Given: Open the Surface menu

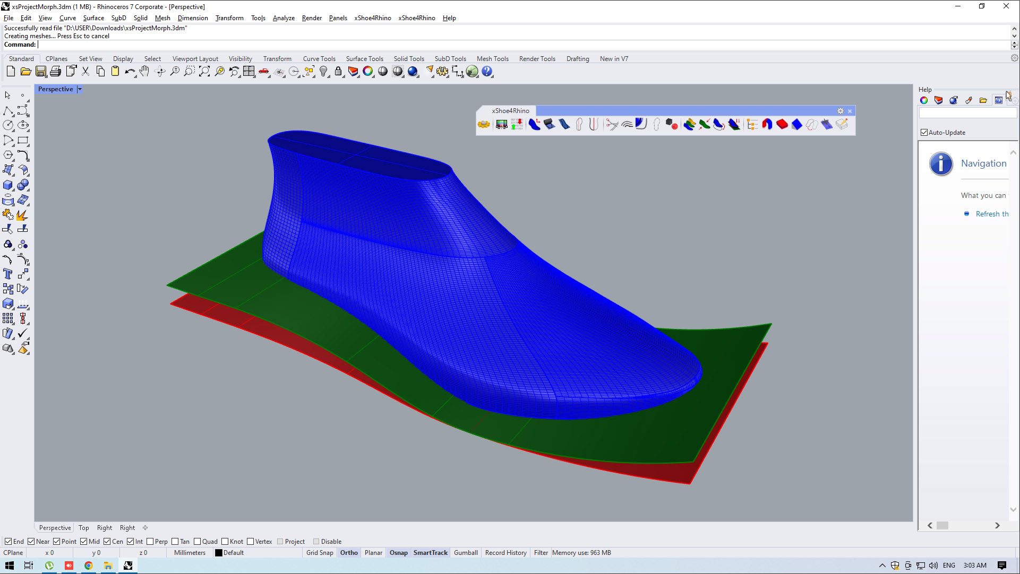Looking at the screenshot, I should (x=93, y=18).
